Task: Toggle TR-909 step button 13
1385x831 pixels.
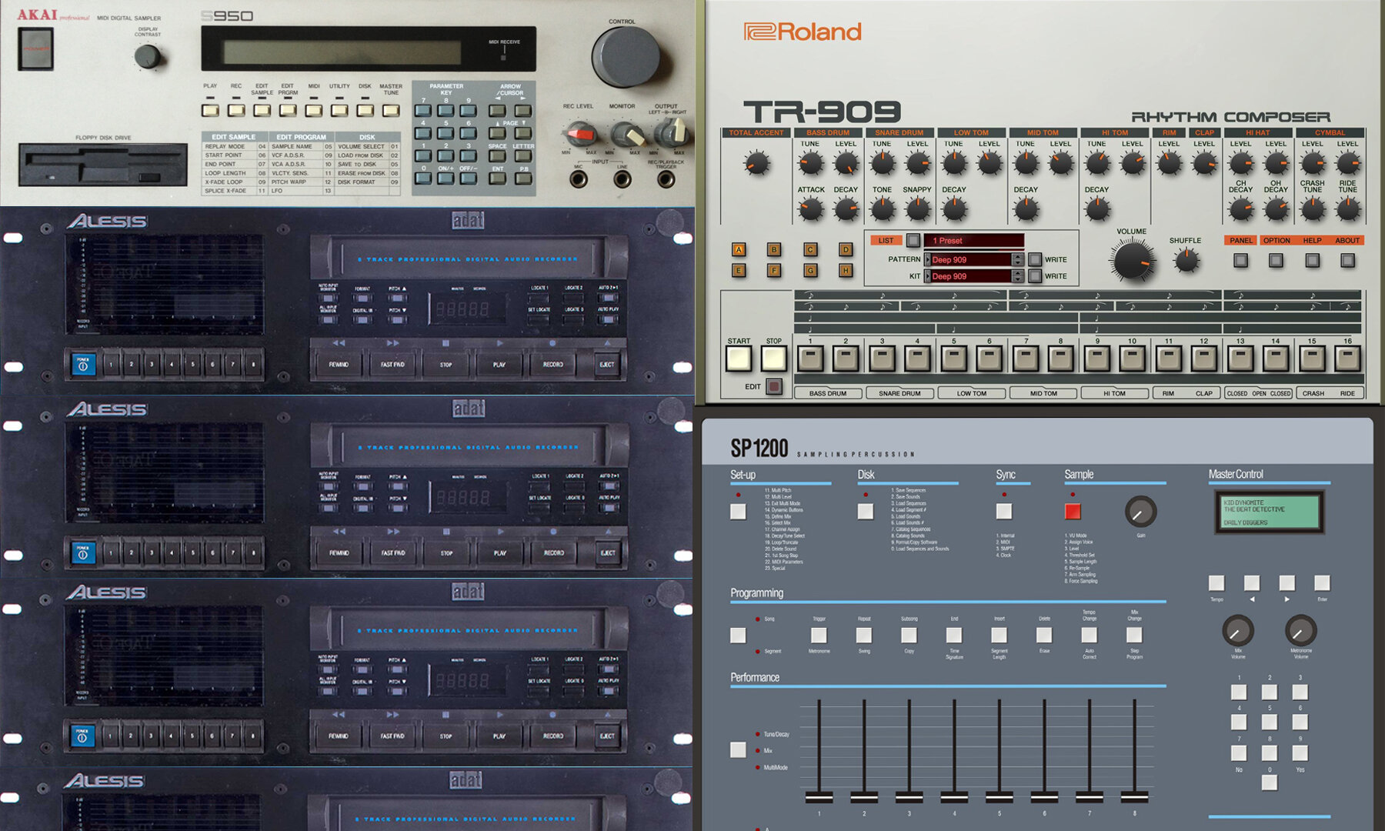Action: point(1240,359)
